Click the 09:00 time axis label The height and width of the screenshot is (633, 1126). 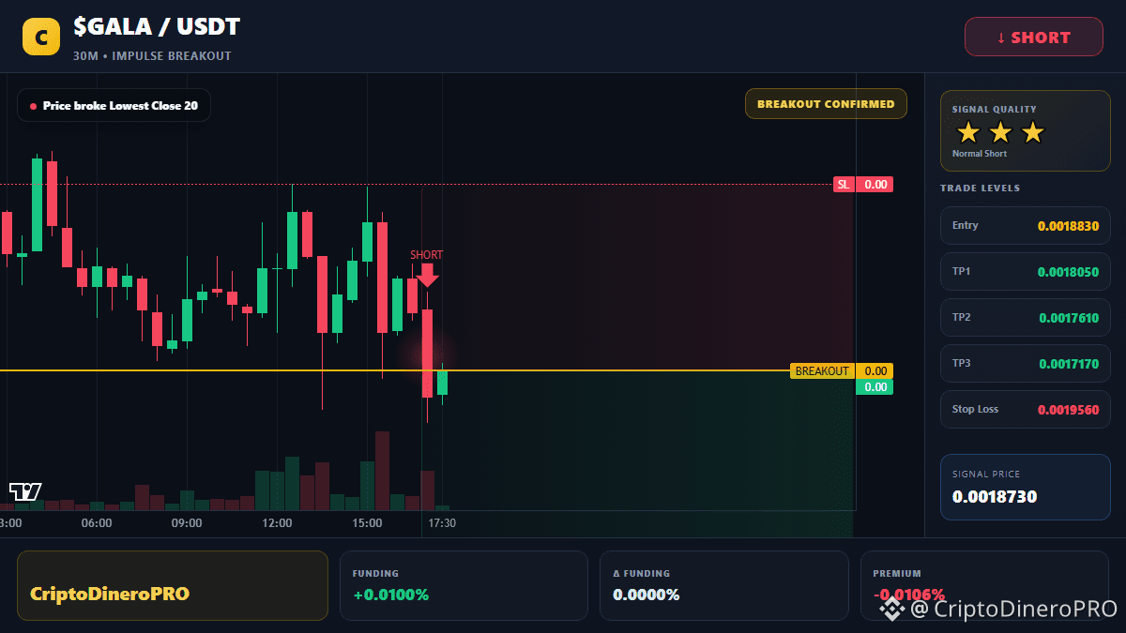187,523
